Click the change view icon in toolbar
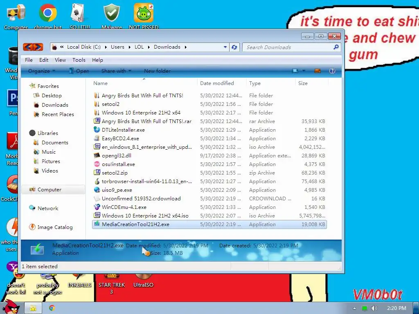Screen dimensions: 419x314 click(295, 71)
